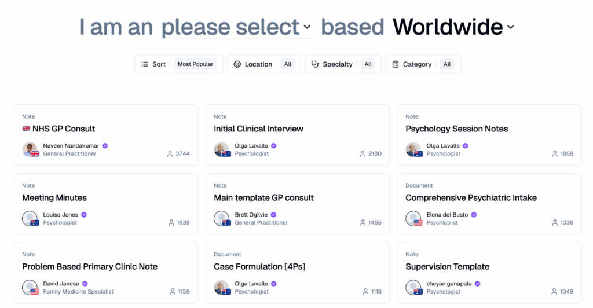
Task: Click the Sort list icon
Action: pos(144,64)
